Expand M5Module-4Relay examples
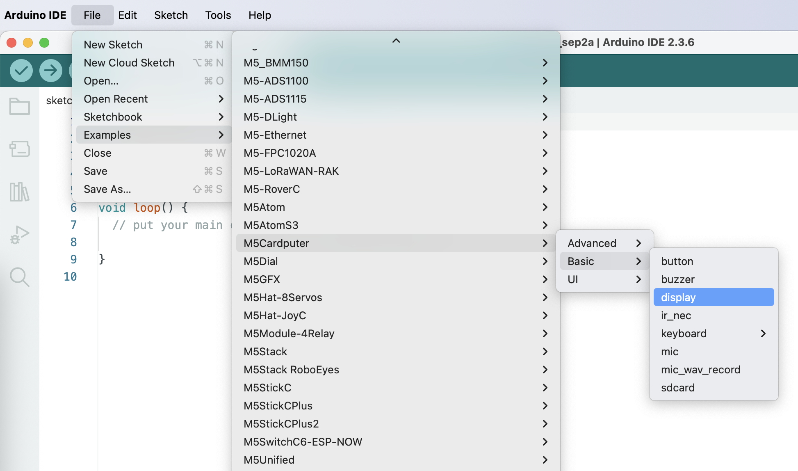The width and height of the screenshot is (798, 471). pyautogui.click(x=396, y=334)
